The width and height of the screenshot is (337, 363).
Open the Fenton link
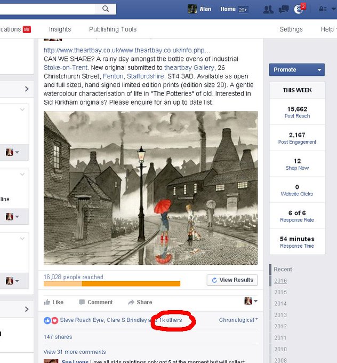point(113,76)
